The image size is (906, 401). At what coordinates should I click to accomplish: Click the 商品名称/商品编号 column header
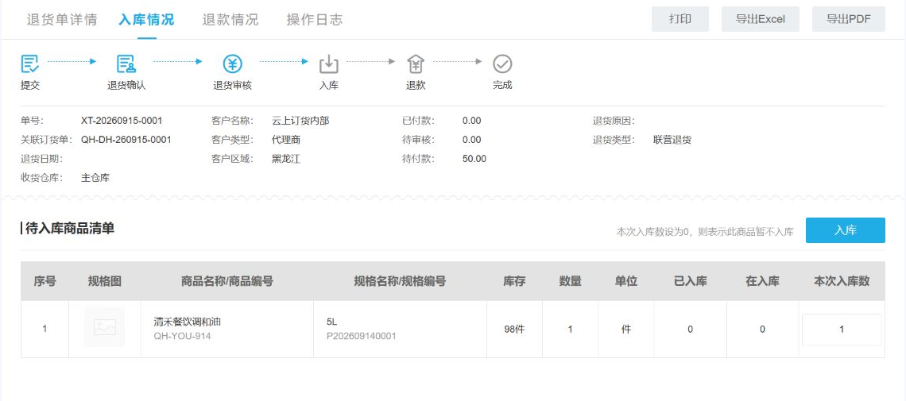click(227, 282)
